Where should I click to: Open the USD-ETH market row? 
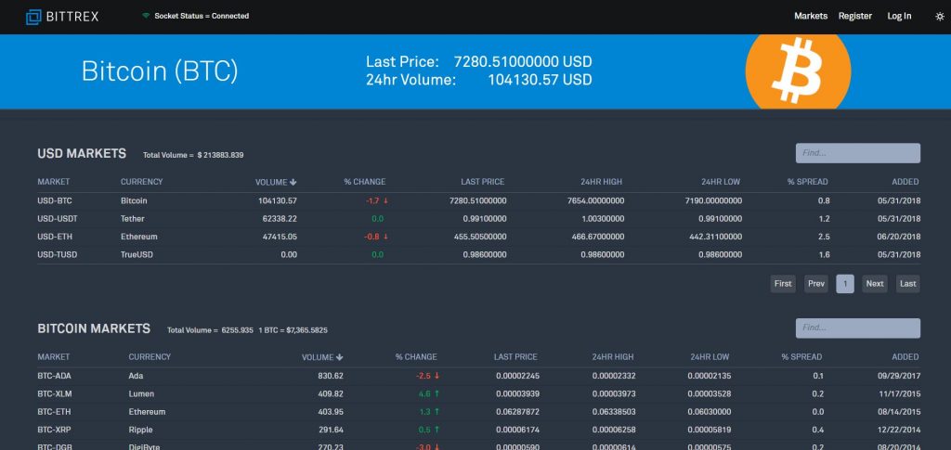478,237
